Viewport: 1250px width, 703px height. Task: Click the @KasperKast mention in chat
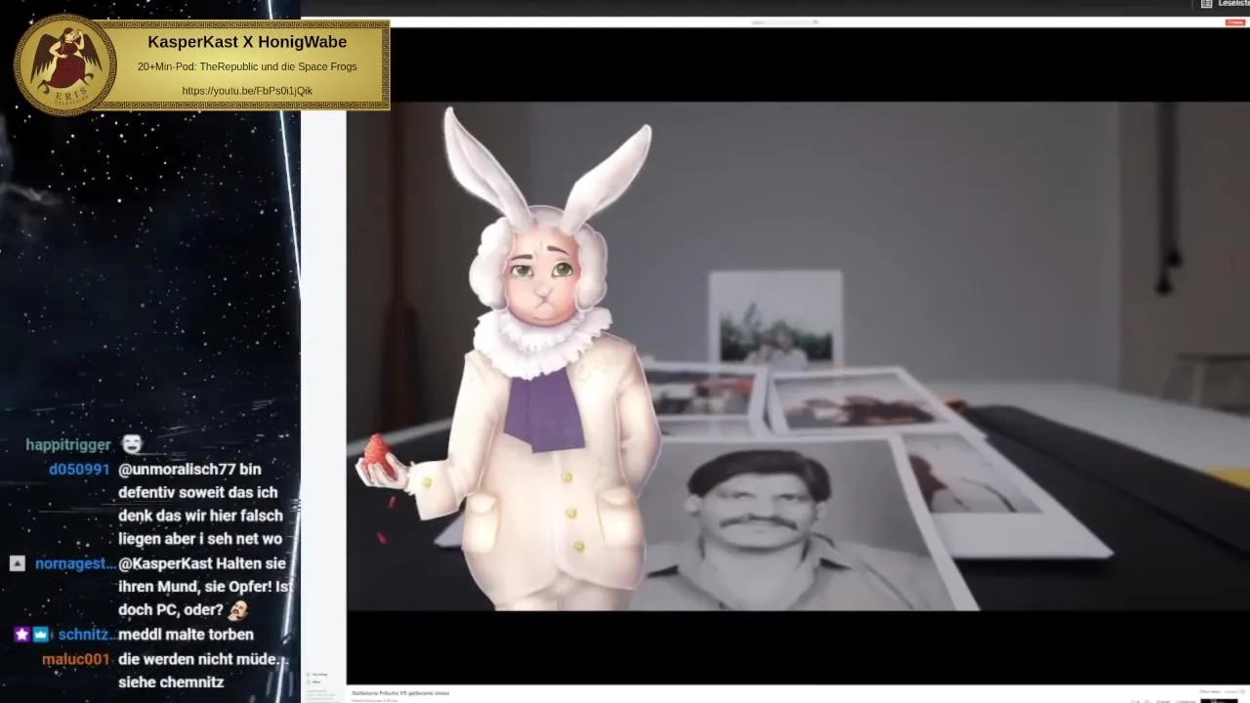pyautogui.click(x=165, y=563)
